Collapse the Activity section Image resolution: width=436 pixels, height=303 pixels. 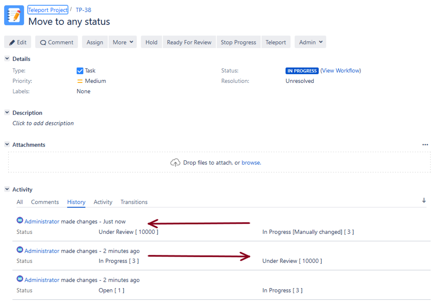(7, 189)
